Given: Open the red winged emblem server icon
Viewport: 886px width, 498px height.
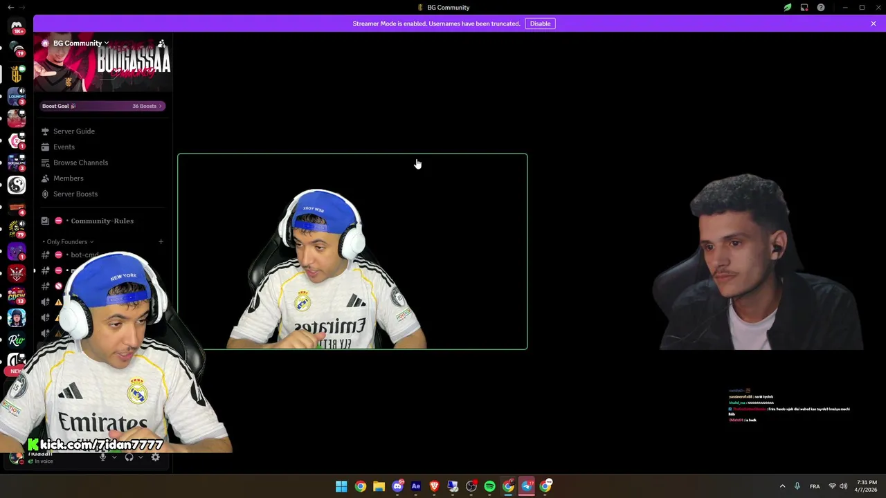Looking at the screenshot, I should (x=17, y=273).
